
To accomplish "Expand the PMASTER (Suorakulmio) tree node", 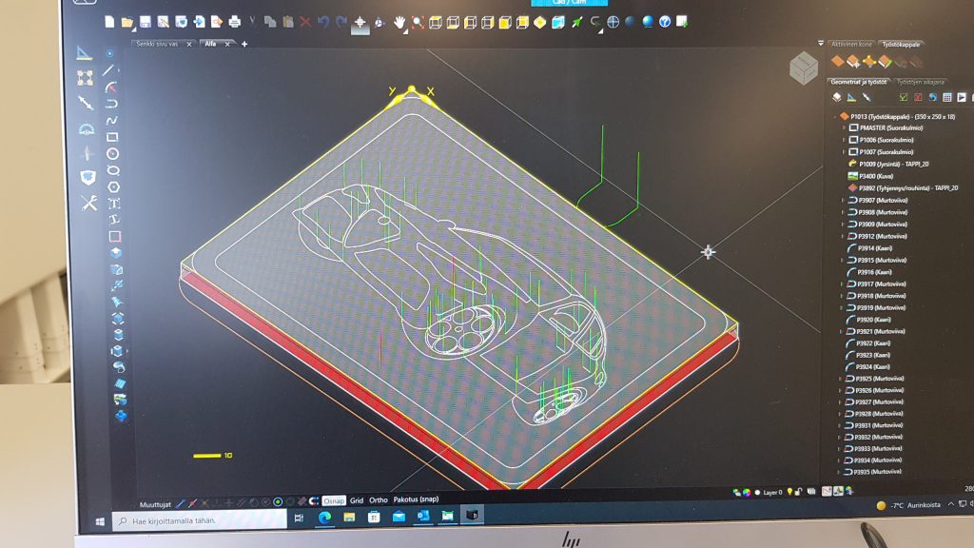I will pyautogui.click(x=843, y=127).
